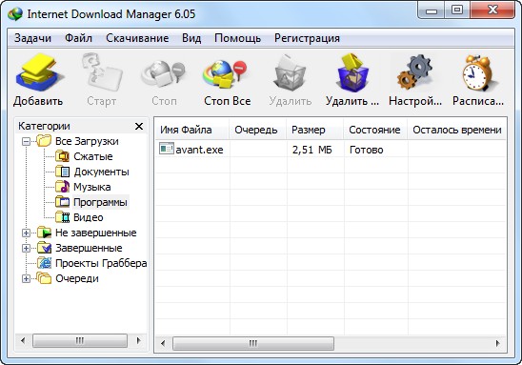Click the categories panel horizontal scrollbar thumb

[80, 340]
